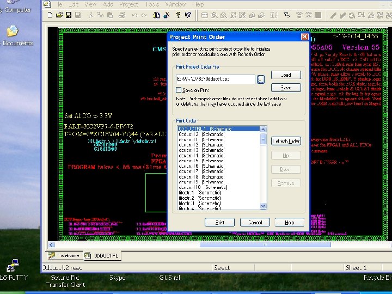This screenshot has width=392, height=294.
Task: Click the Paste clipboard toolbar icon
Action: [x=109, y=15]
